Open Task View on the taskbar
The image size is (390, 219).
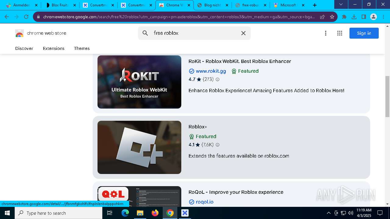pos(110,213)
